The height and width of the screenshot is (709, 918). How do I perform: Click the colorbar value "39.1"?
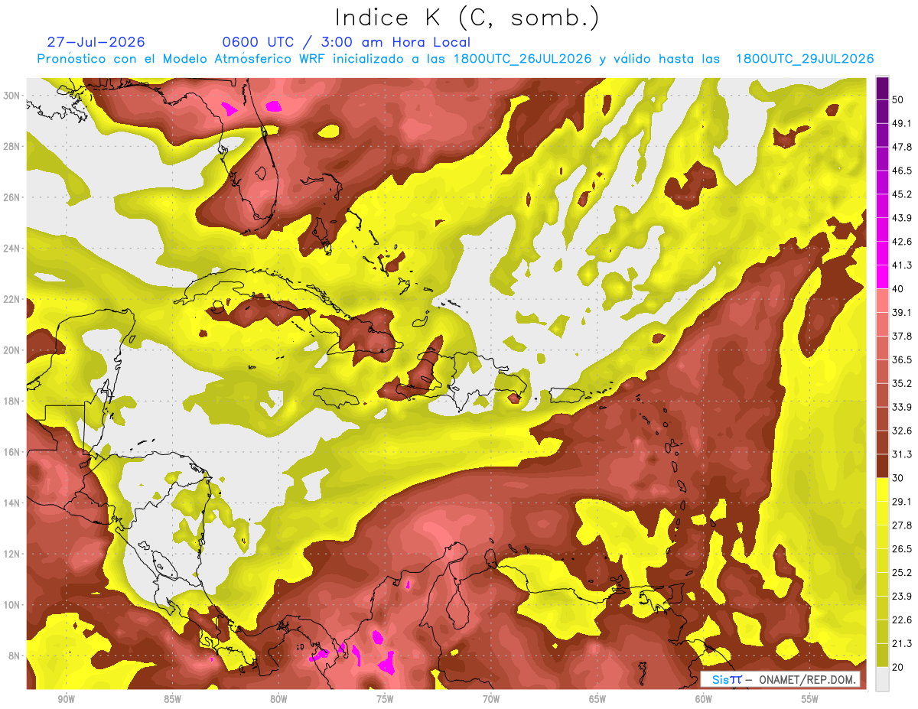click(x=902, y=312)
